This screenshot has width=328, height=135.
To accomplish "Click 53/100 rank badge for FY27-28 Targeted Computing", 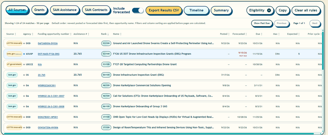I will 106,65.
